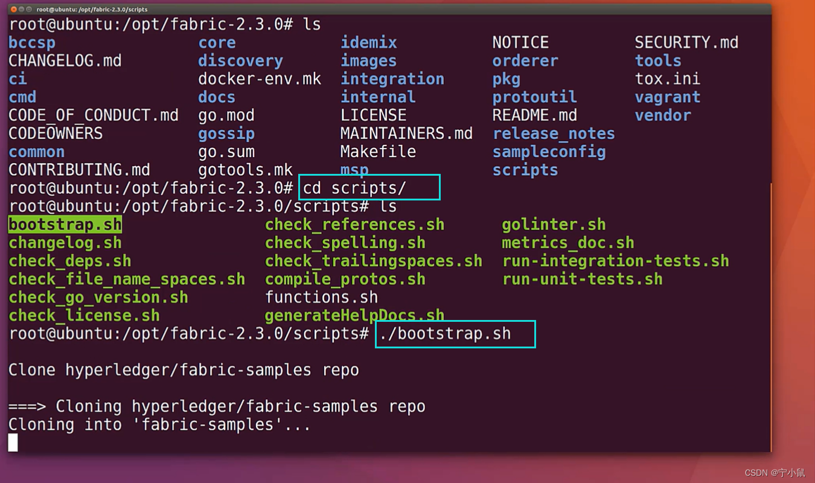The height and width of the screenshot is (483, 815).
Task: Select the common directory name
Action: [36, 152]
